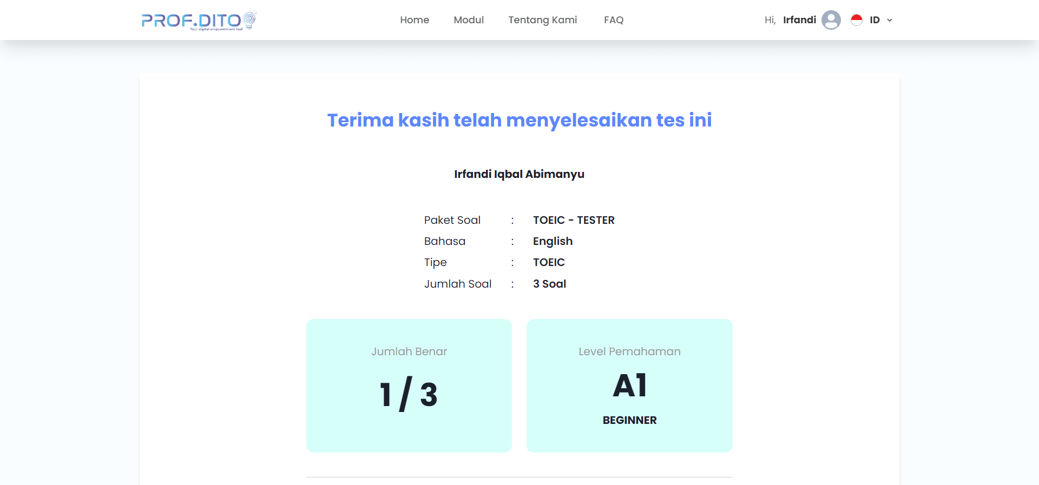The image size is (1039, 485).
Task: Click the Level Pemahaman card title
Action: pos(629,351)
